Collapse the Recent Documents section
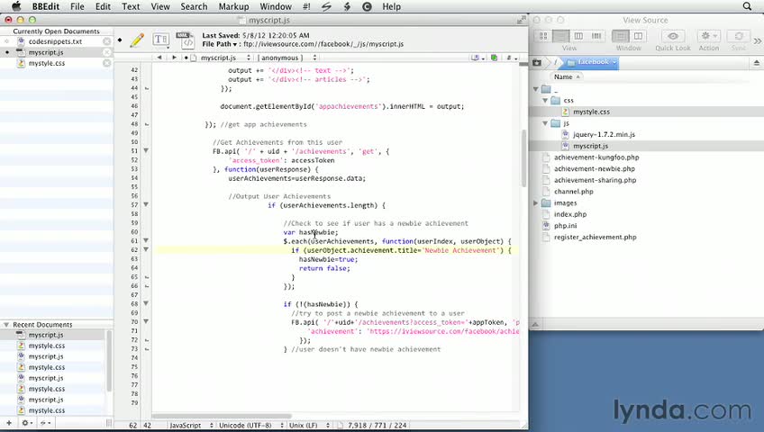Viewport: 764px width, 432px height. tap(6, 325)
